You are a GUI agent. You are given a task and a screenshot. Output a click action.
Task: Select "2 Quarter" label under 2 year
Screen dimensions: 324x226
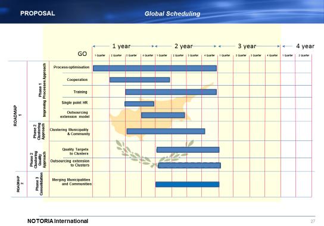pyautogui.click(x=178, y=55)
